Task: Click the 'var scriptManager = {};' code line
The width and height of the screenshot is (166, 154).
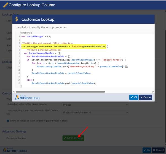Action: tap(36, 36)
